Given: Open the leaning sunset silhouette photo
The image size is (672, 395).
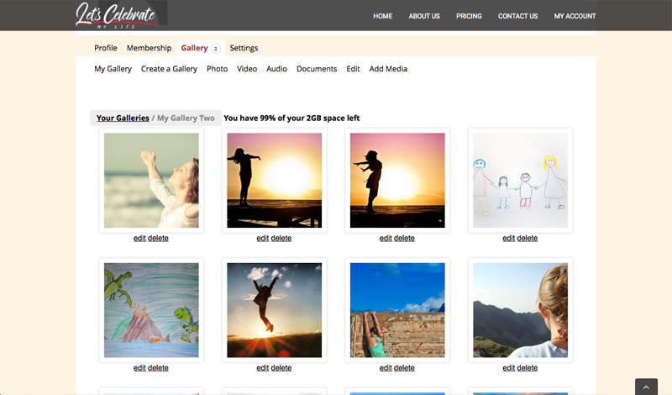Looking at the screenshot, I should click(397, 180).
